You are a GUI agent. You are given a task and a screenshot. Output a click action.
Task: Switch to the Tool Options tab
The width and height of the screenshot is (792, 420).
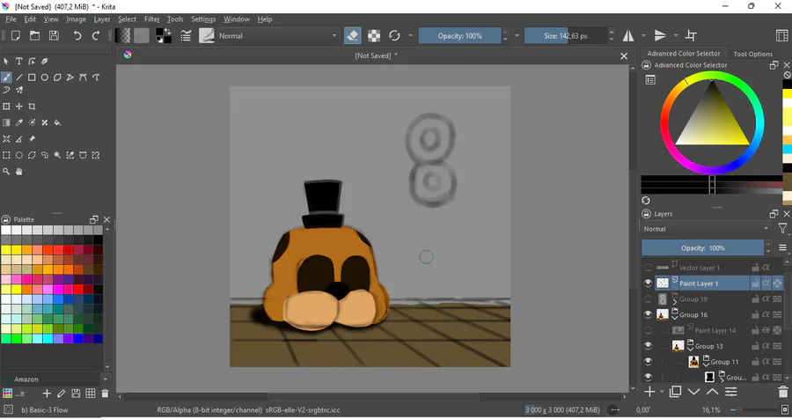pyautogui.click(x=752, y=54)
